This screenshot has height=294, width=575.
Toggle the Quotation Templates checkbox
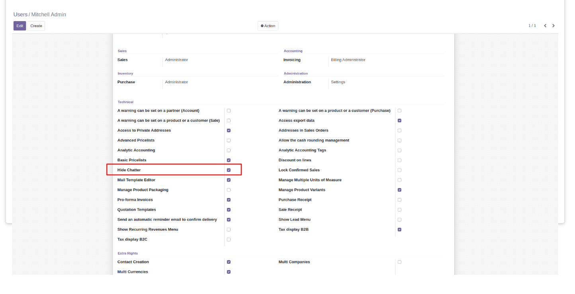[x=229, y=210]
